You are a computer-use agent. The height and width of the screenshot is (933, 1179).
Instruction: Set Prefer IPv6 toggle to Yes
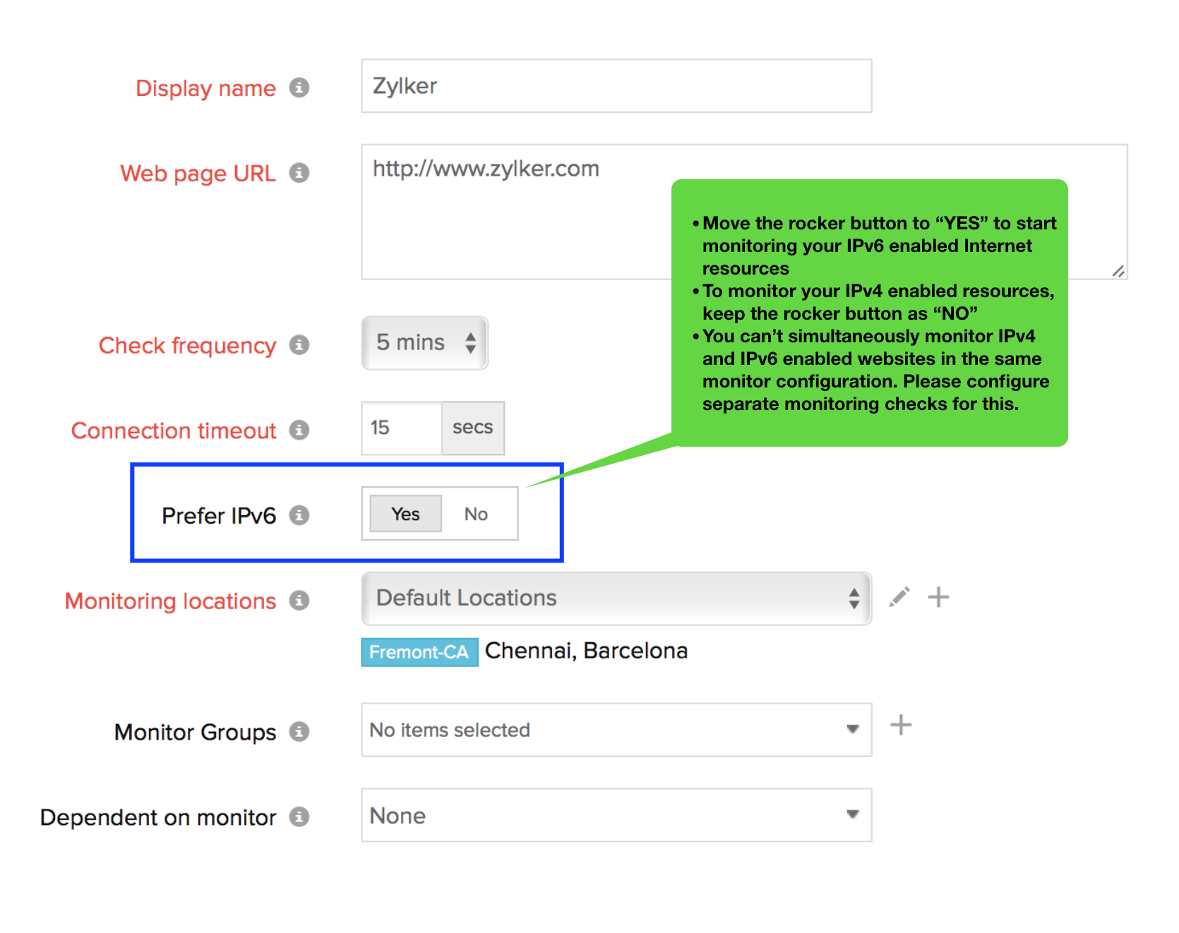click(x=406, y=514)
